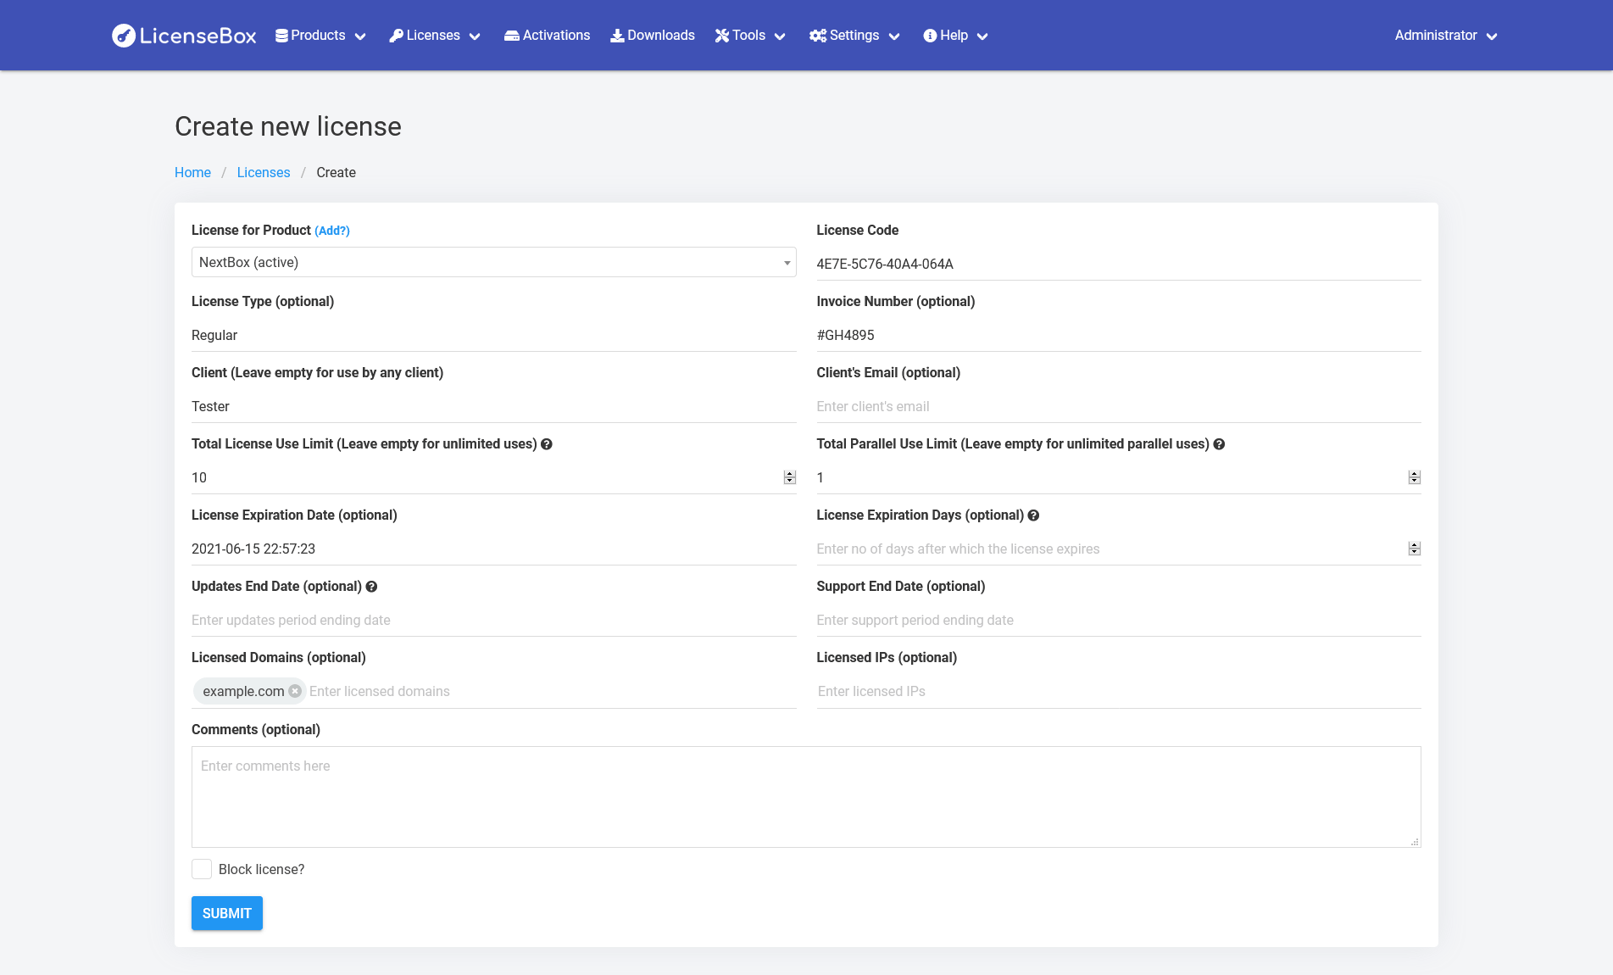This screenshot has width=1613, height=975.
Task: Tick the Block license checkbox
Action: click(x=202, y=869)
